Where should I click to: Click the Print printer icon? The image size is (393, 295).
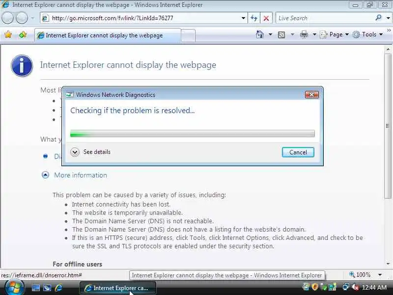tap(304, 34)
